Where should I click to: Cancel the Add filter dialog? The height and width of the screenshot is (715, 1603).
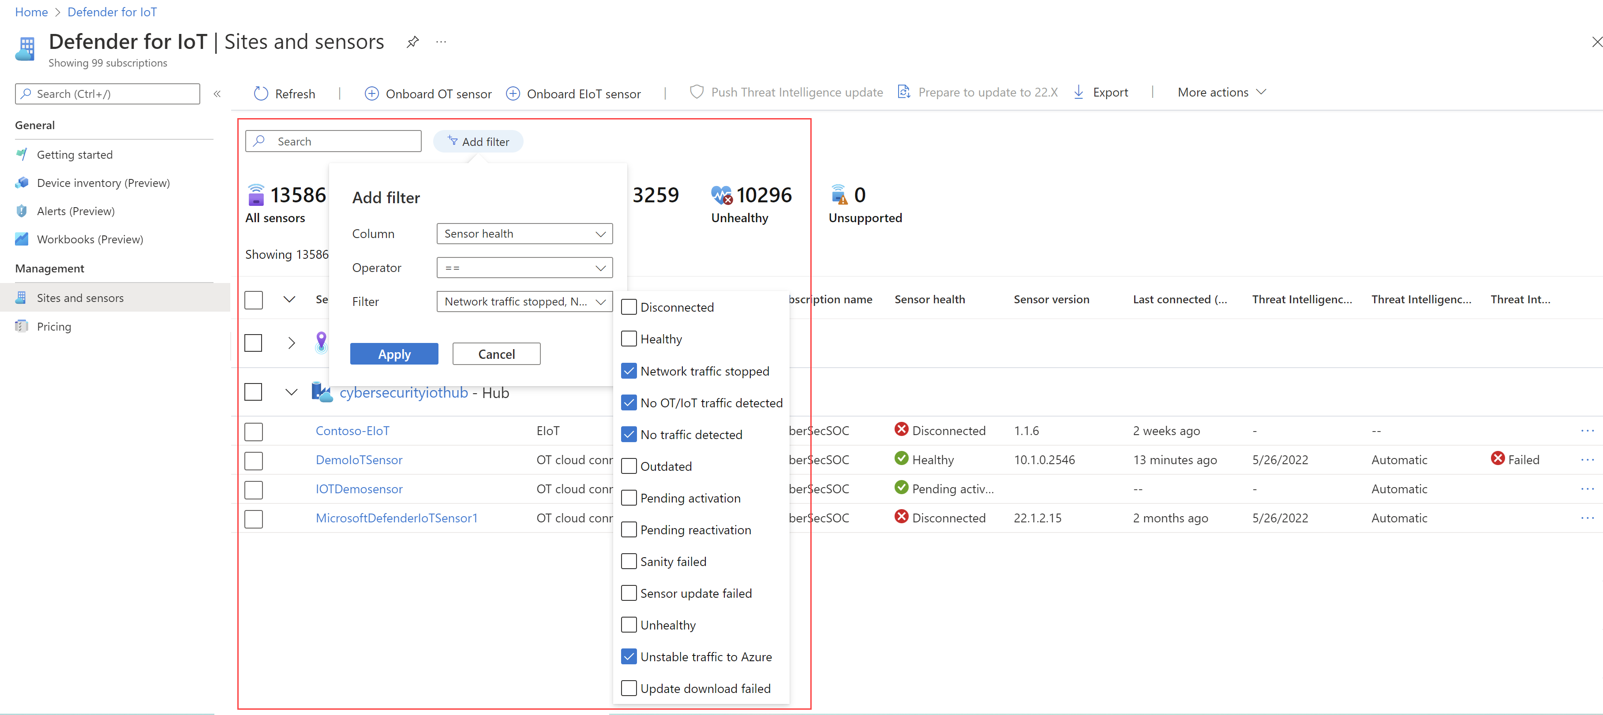(496, 354)
